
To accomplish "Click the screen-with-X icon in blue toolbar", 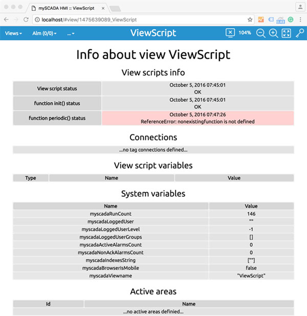I will click(x=230, y=33).
